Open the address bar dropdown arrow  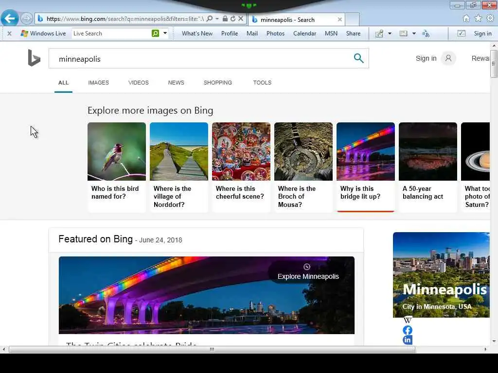[x=217, y=19]
